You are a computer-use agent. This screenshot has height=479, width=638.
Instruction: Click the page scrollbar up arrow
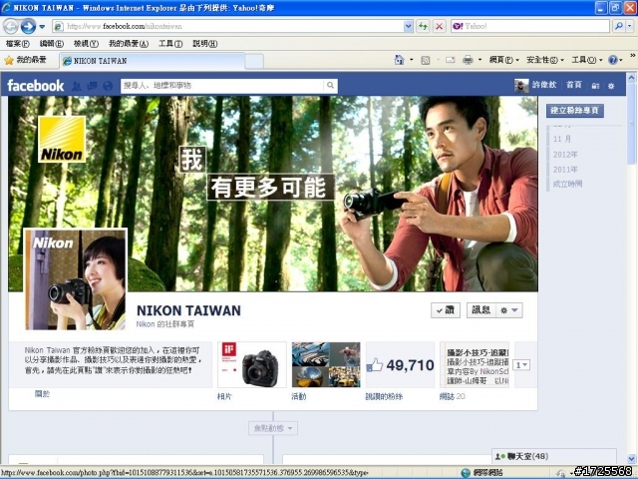631,77
